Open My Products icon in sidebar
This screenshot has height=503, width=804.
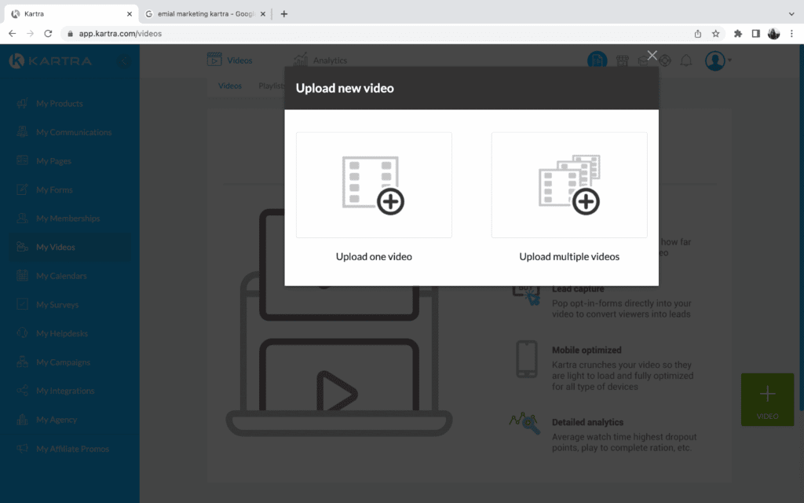point(22,103)
